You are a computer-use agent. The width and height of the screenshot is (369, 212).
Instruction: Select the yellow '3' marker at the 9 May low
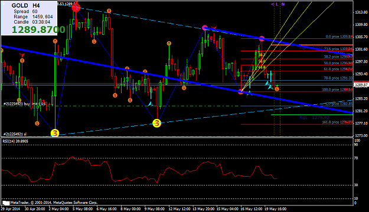tap(156, 123)
